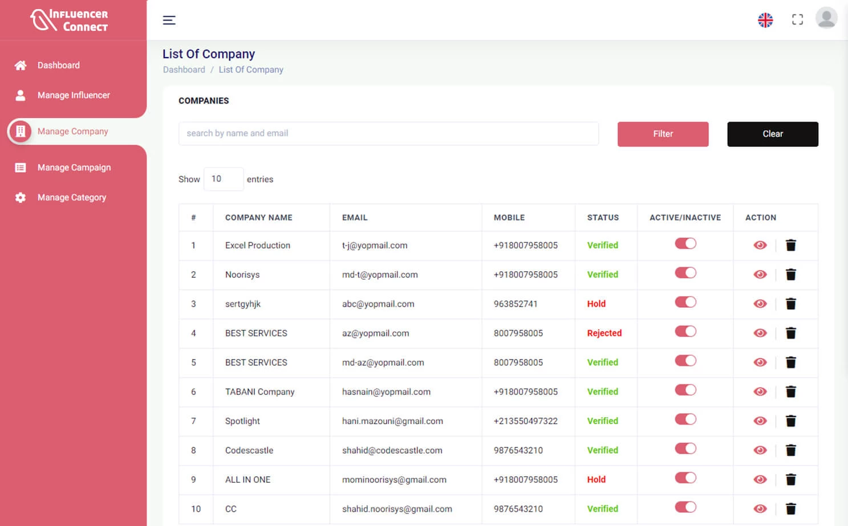Click the Filter button
848x526 pixels.
(x=663, y=134)
